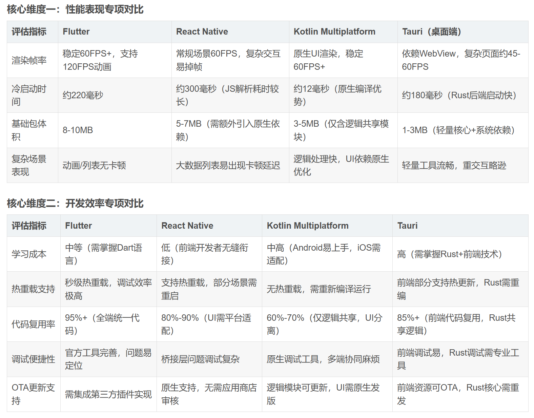The image size is (534, 418).
Task: Click cell 60%-70%（仅逻辑共享，UI分离）
Action: tap(327, 324)
